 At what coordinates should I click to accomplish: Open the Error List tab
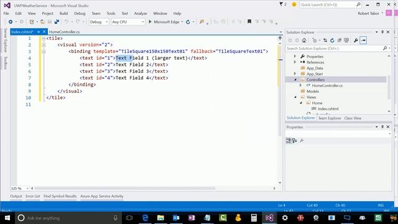pyautogui.click(x=33, y=196)
